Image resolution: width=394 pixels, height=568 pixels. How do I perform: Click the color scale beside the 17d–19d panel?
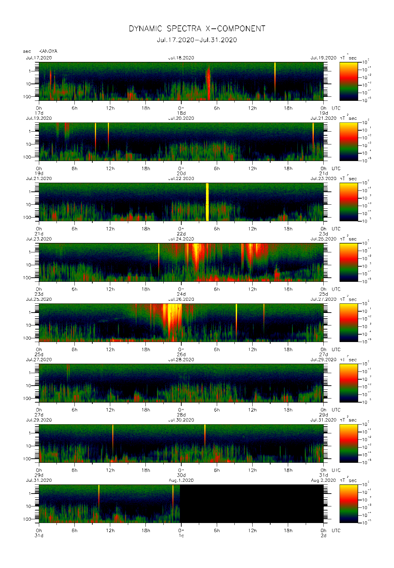[x=349, y=81]
